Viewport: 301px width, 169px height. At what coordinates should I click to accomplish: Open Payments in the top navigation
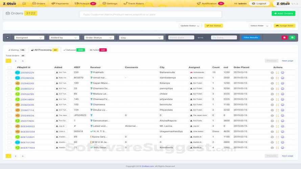click(x=60, y=3)
